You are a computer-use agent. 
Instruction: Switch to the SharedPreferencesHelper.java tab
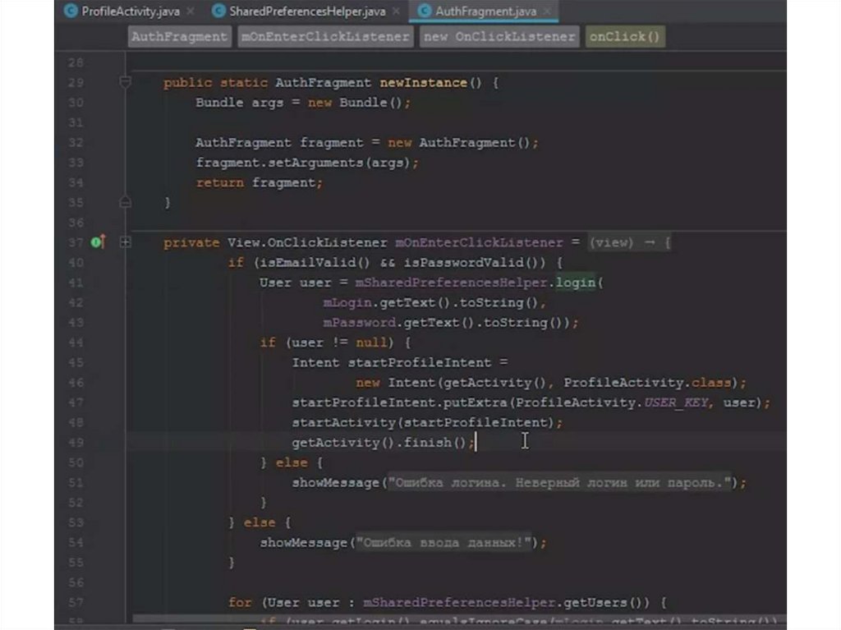[306, 11]
